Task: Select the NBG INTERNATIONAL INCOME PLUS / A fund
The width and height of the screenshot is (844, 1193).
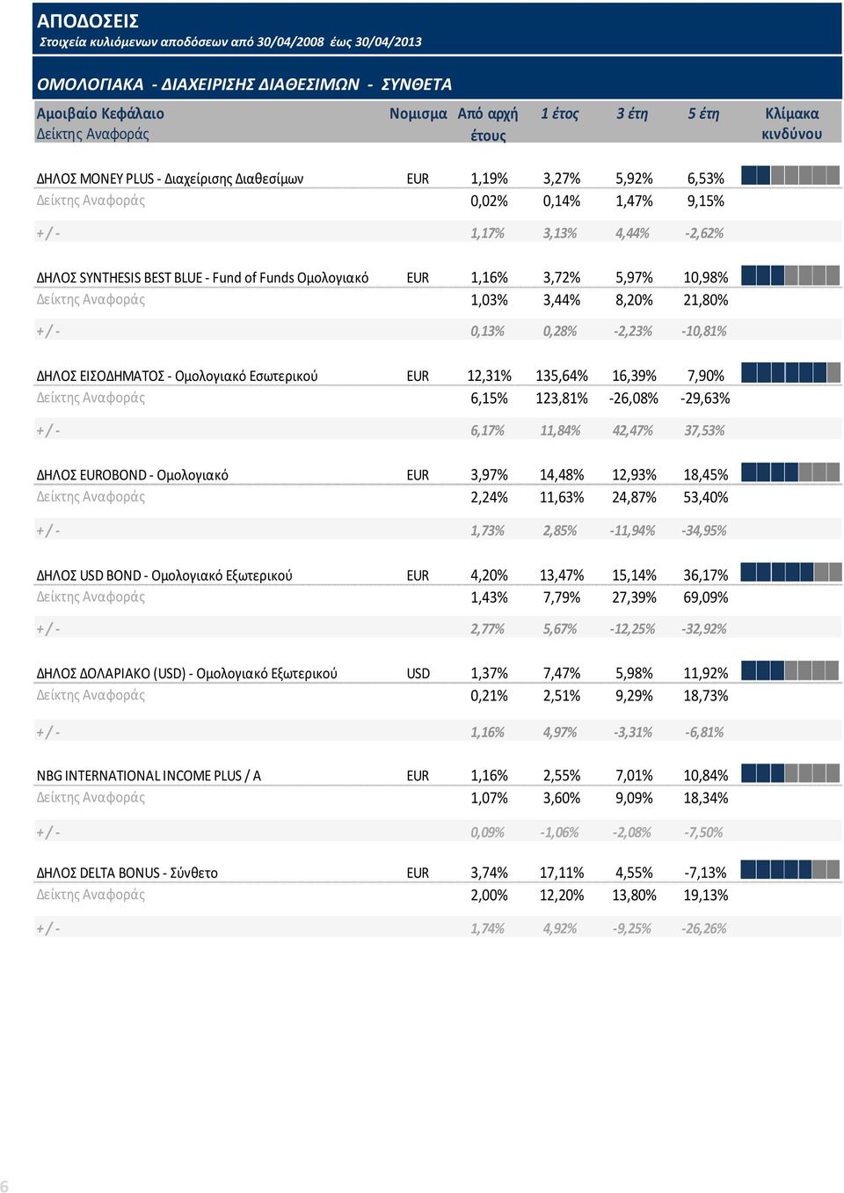Action: point(149,776)
